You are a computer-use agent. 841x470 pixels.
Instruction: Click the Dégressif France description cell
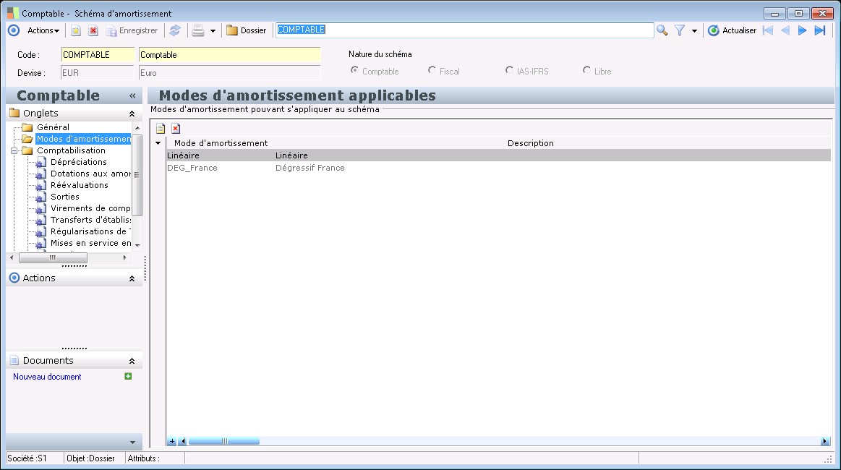[x=310, y=168]
